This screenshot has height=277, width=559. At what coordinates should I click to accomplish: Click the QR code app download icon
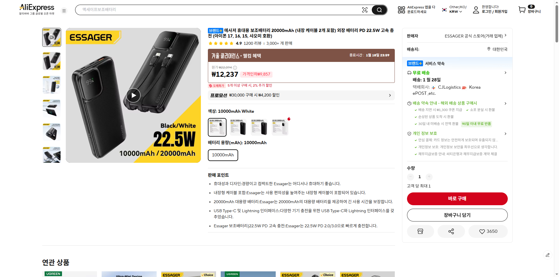(x=401, y=10)
